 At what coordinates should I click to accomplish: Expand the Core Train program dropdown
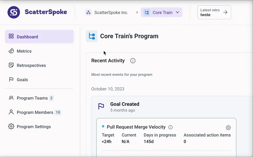click(161, 12)
